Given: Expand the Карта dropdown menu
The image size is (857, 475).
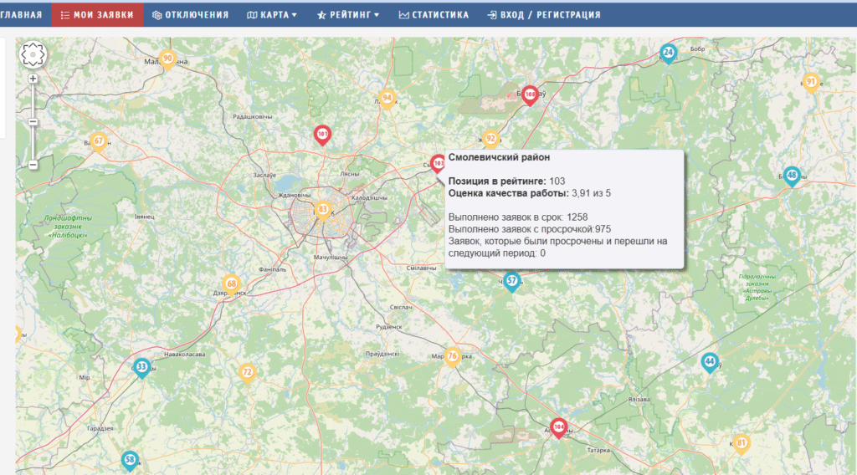Looking at the screenshot, I should coord(272,14).
